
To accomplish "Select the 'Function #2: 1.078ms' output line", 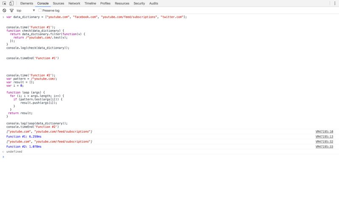I will tap(24, 147).
